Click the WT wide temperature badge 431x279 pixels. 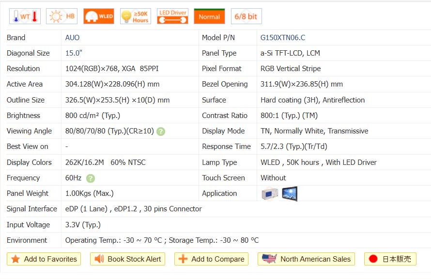point(25,16)
